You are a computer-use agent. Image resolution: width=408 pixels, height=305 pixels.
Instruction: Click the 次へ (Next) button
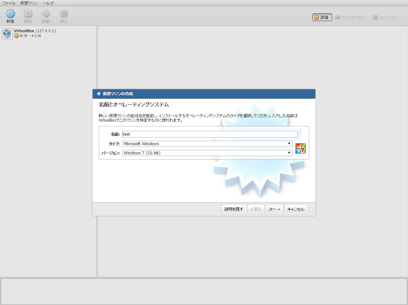pos(274,209)
